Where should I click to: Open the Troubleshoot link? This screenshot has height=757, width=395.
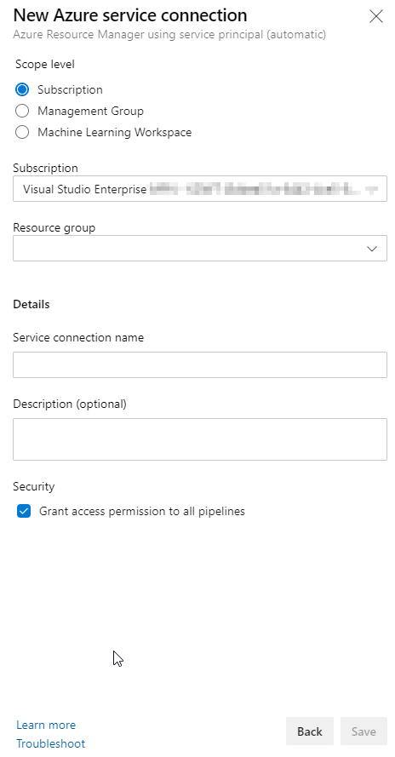point(51,743)
